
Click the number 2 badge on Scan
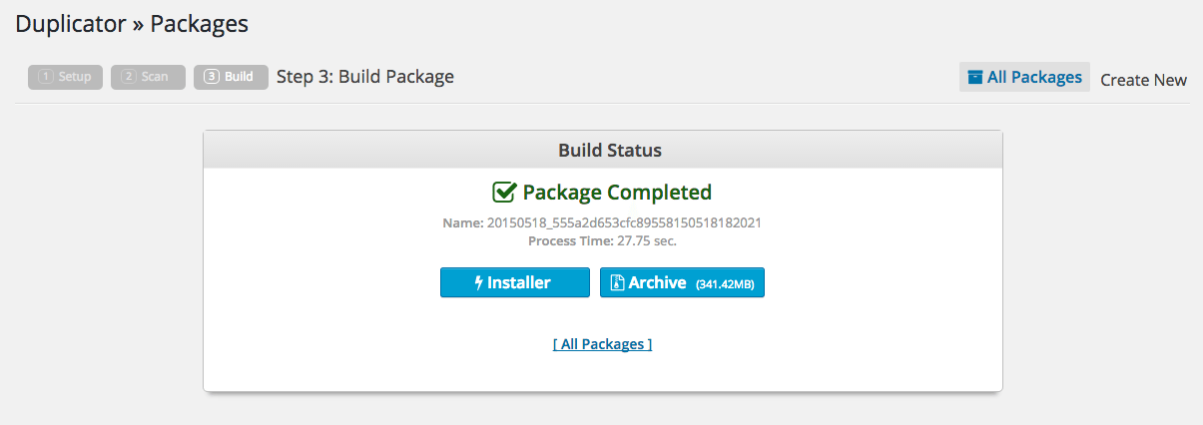tap(129, 77)
